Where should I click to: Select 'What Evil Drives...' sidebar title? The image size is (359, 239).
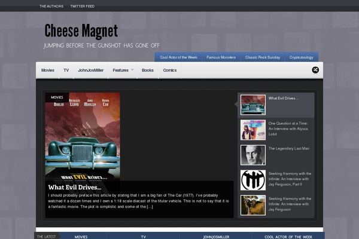tap(284, 99)
